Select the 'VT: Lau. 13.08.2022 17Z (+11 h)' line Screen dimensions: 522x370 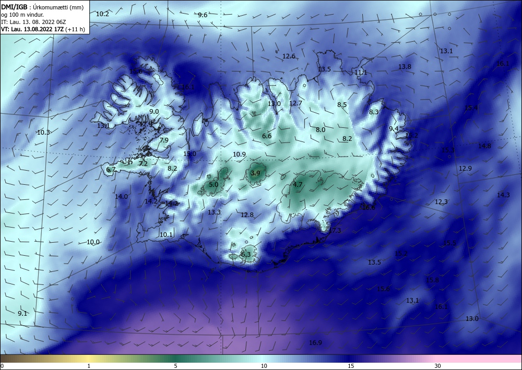coord(43,29)
